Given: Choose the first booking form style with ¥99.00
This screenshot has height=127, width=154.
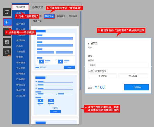Looking at the screenshot, I should (x=55, y=49).
